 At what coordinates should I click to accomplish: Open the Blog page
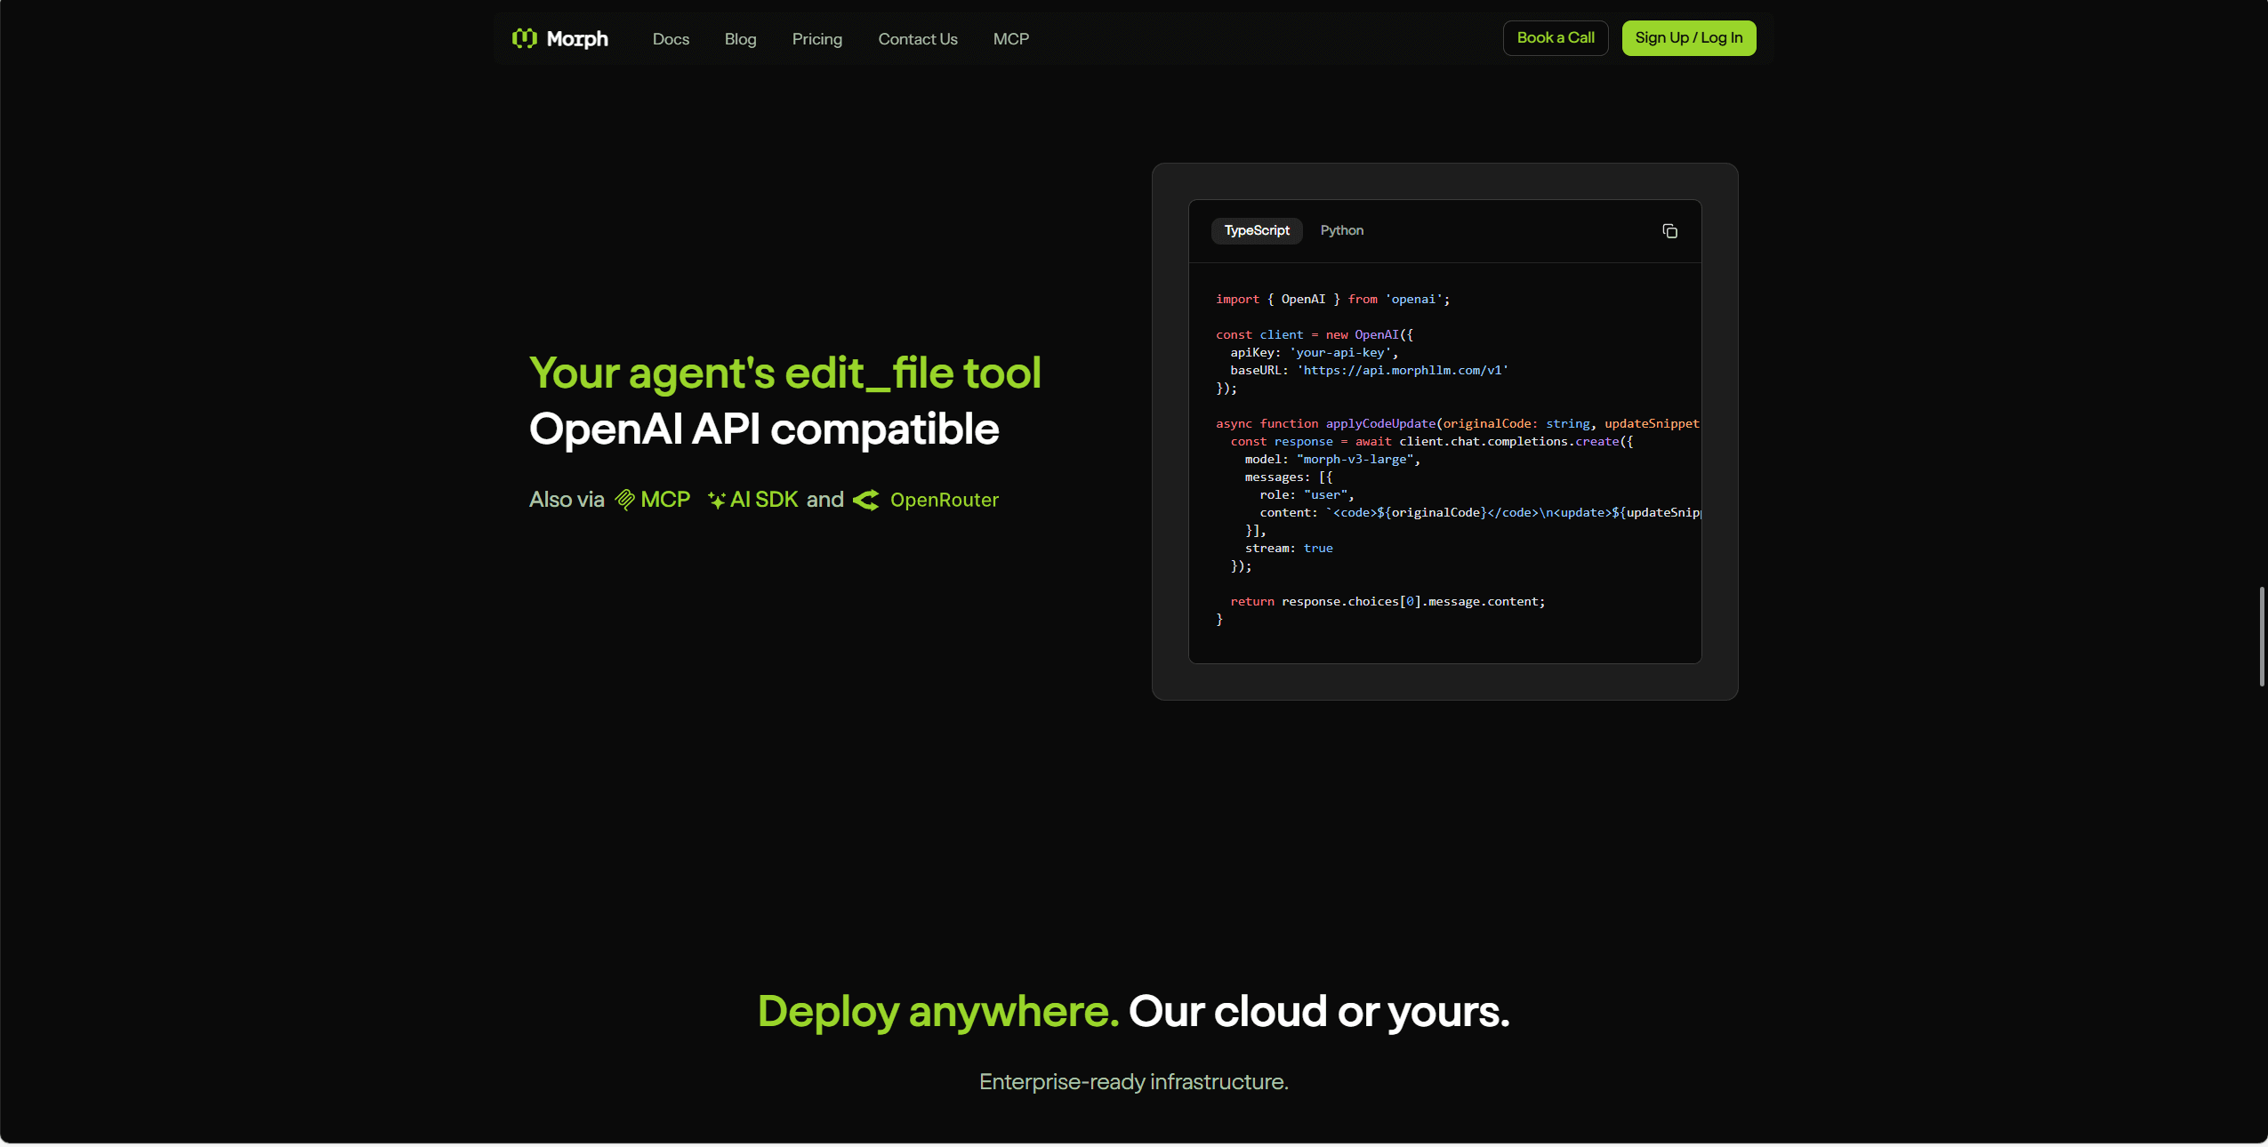[x=740, y=39]
